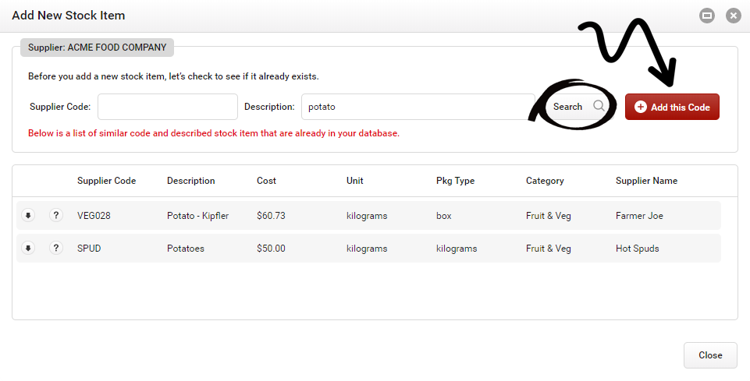The height and width of the screenshot is (381, 750).
Task: Click the down-arrow icon on the SPUD row
Action: coord(28,249)
